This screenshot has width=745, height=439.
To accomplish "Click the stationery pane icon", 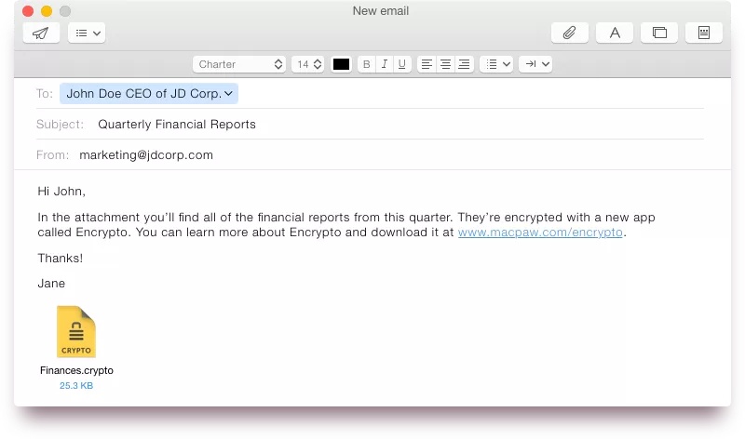I will (704, 33).
